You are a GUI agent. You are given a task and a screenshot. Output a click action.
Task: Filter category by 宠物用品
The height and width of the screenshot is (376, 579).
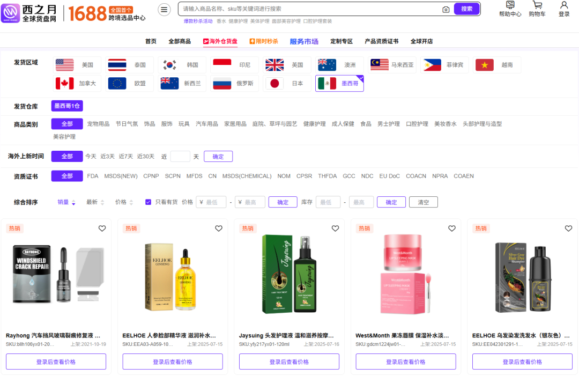[x=98, y=124]
